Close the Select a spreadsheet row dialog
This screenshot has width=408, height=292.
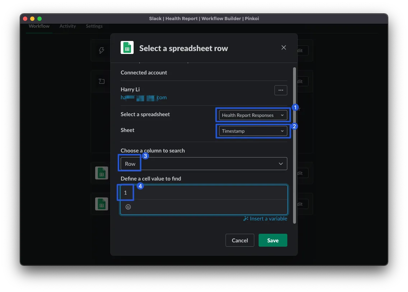coord(284,47)
